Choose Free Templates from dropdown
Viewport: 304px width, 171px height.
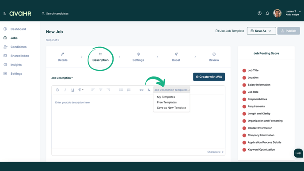[167, 103]
